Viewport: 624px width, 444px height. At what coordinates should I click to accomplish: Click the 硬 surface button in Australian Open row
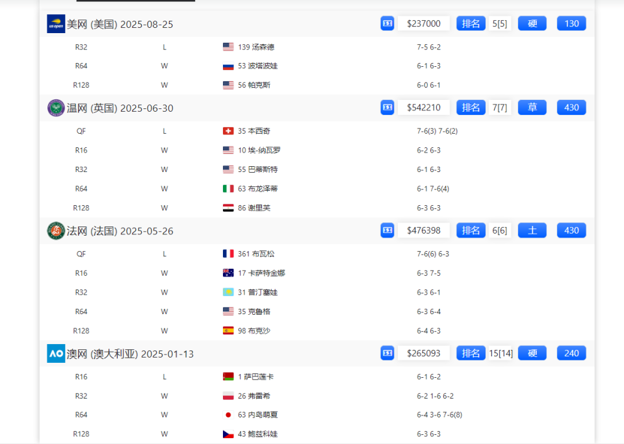tap(532, 353)
